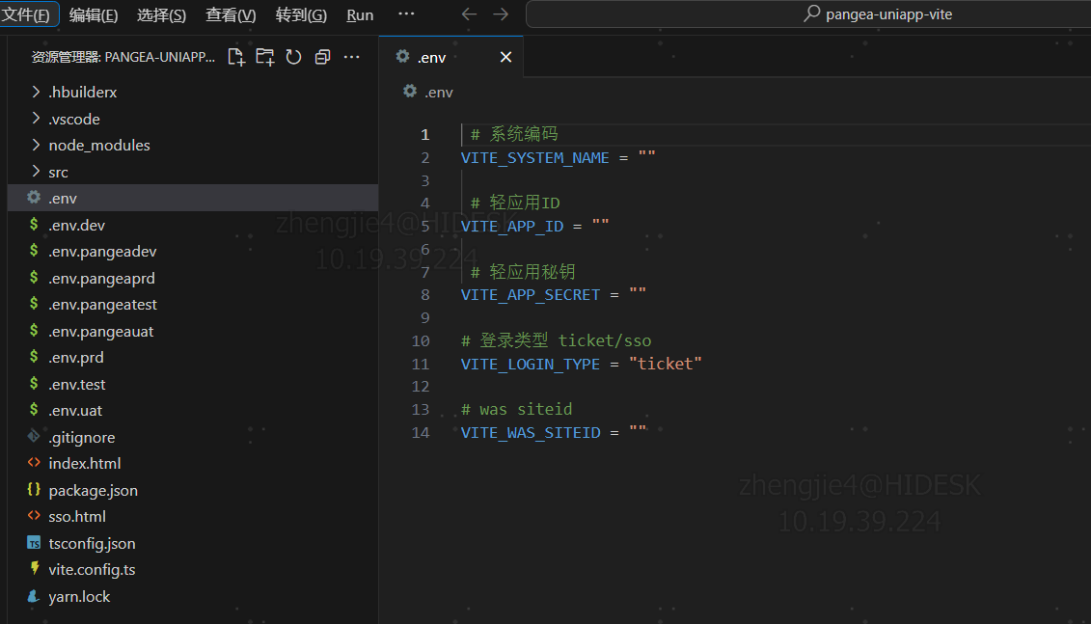This screenshot has width=1091, height=624.
Task: Click the comment '# was siteid' on line 13
Action: 516,409
